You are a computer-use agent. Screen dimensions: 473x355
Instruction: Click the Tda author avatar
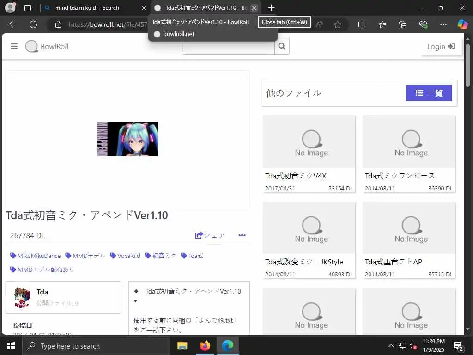point(22,298)
